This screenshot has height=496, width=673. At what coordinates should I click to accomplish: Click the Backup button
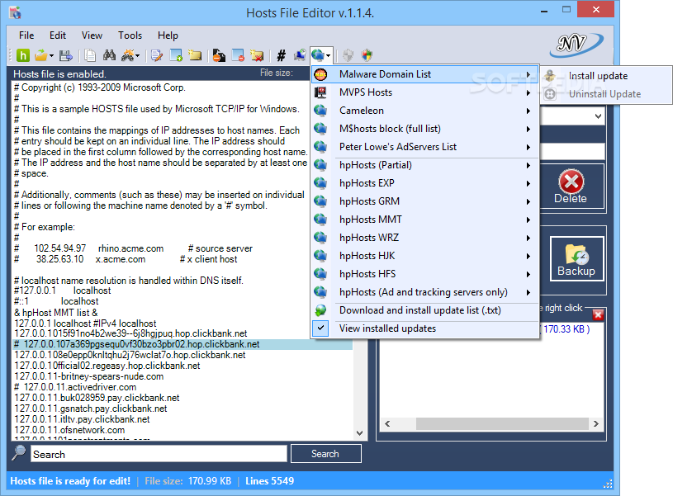pyautogui.click(x=576, y=258)
